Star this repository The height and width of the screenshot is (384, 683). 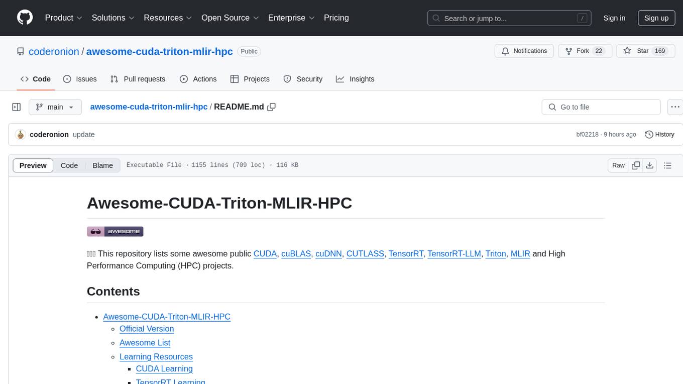click(x=645, y=51)
